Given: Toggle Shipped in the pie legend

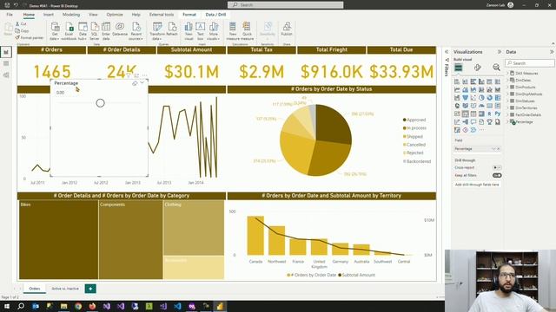Looking at the screenshot, I should click(413, 137).
